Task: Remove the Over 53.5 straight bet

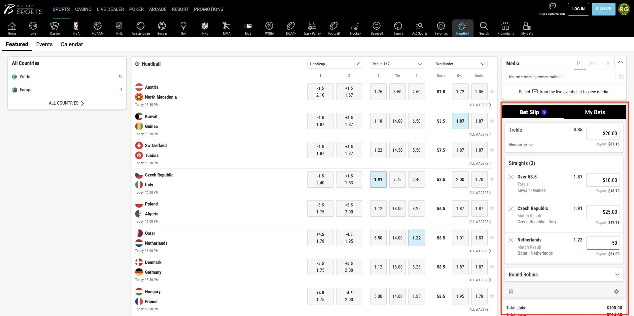Action: [511, 177]
